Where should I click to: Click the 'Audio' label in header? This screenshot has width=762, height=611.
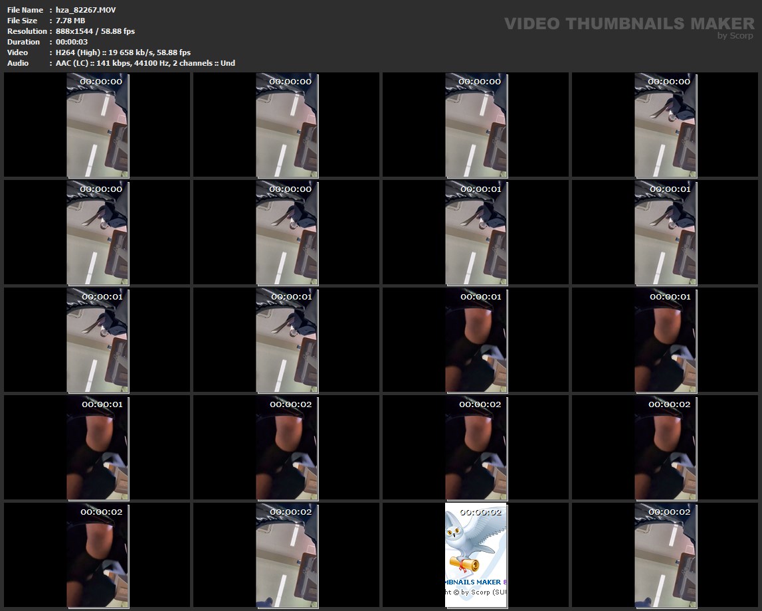click(18, 63)
